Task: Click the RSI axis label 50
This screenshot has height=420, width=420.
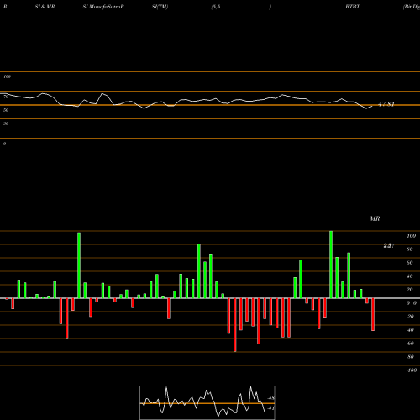Action: (x=6, y=110)
